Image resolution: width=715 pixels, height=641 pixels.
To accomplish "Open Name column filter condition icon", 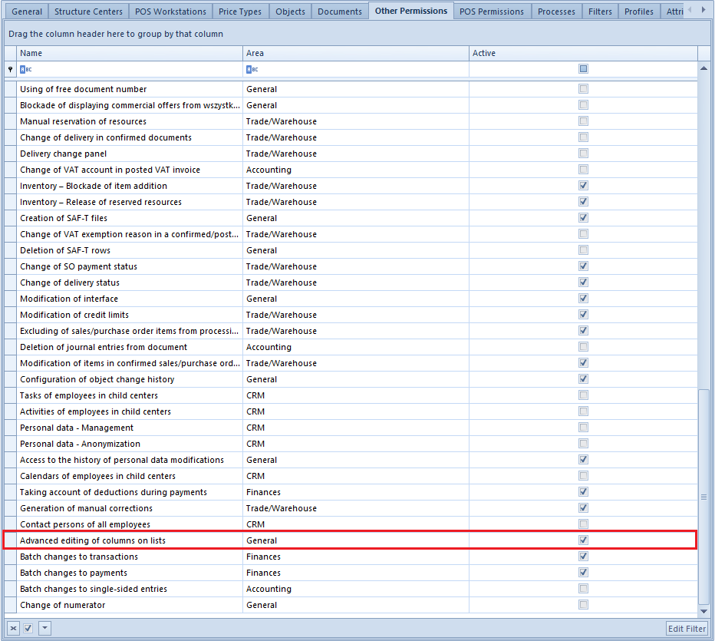I will [25, 69].
